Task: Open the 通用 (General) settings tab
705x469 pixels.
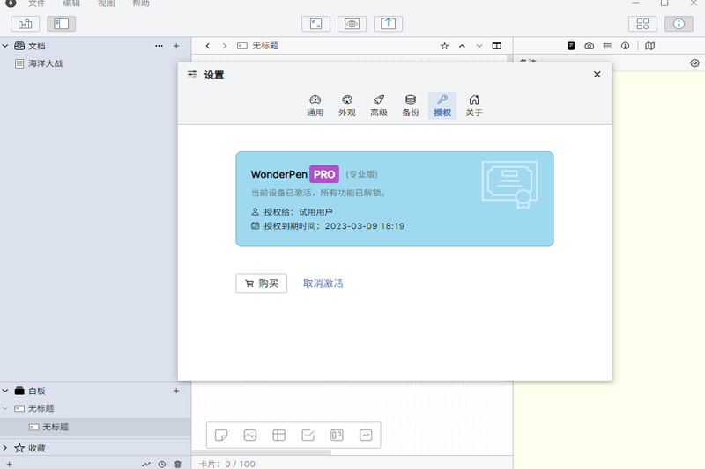Action: point(315,106)
